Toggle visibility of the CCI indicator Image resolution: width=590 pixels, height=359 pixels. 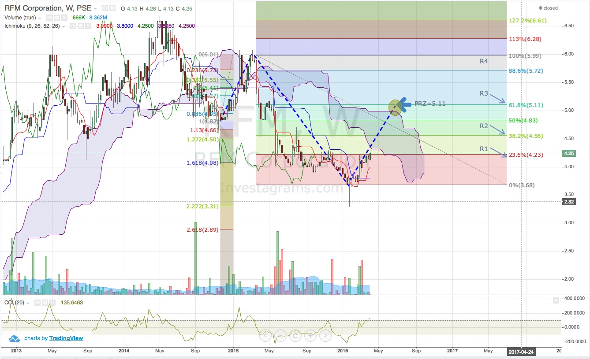click(37, 303)
